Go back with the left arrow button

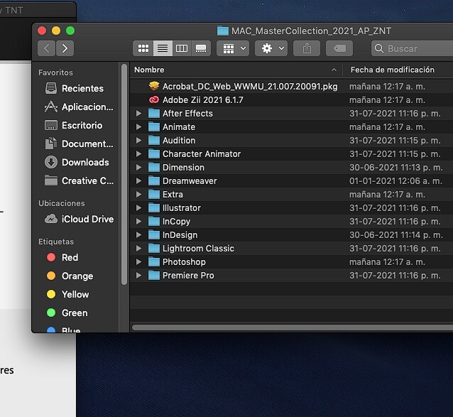47,48
